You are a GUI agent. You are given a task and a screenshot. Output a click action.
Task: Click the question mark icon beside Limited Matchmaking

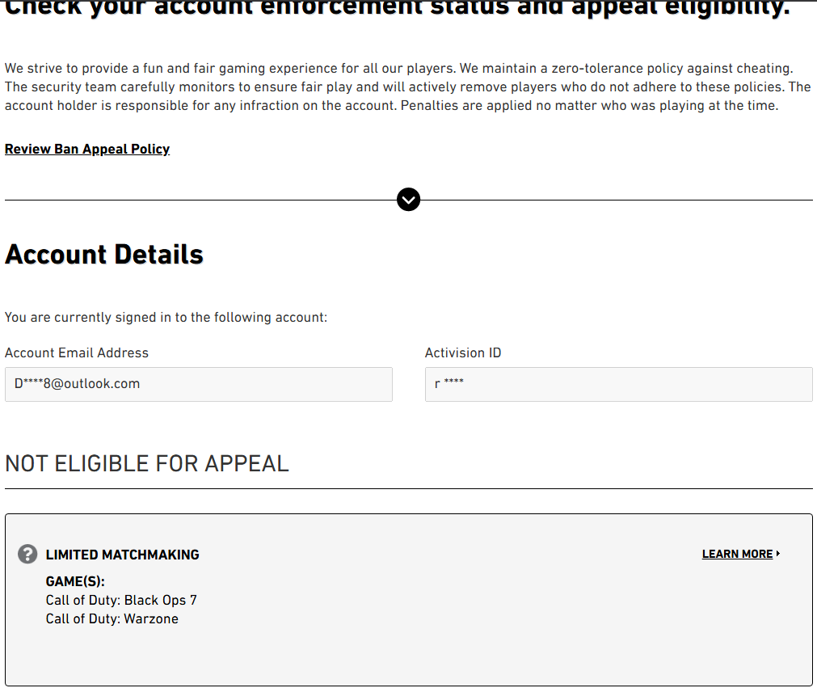tap(27, 554)
